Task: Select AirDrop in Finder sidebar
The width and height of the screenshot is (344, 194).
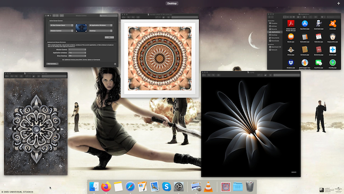Action: (x=274, y=26)
